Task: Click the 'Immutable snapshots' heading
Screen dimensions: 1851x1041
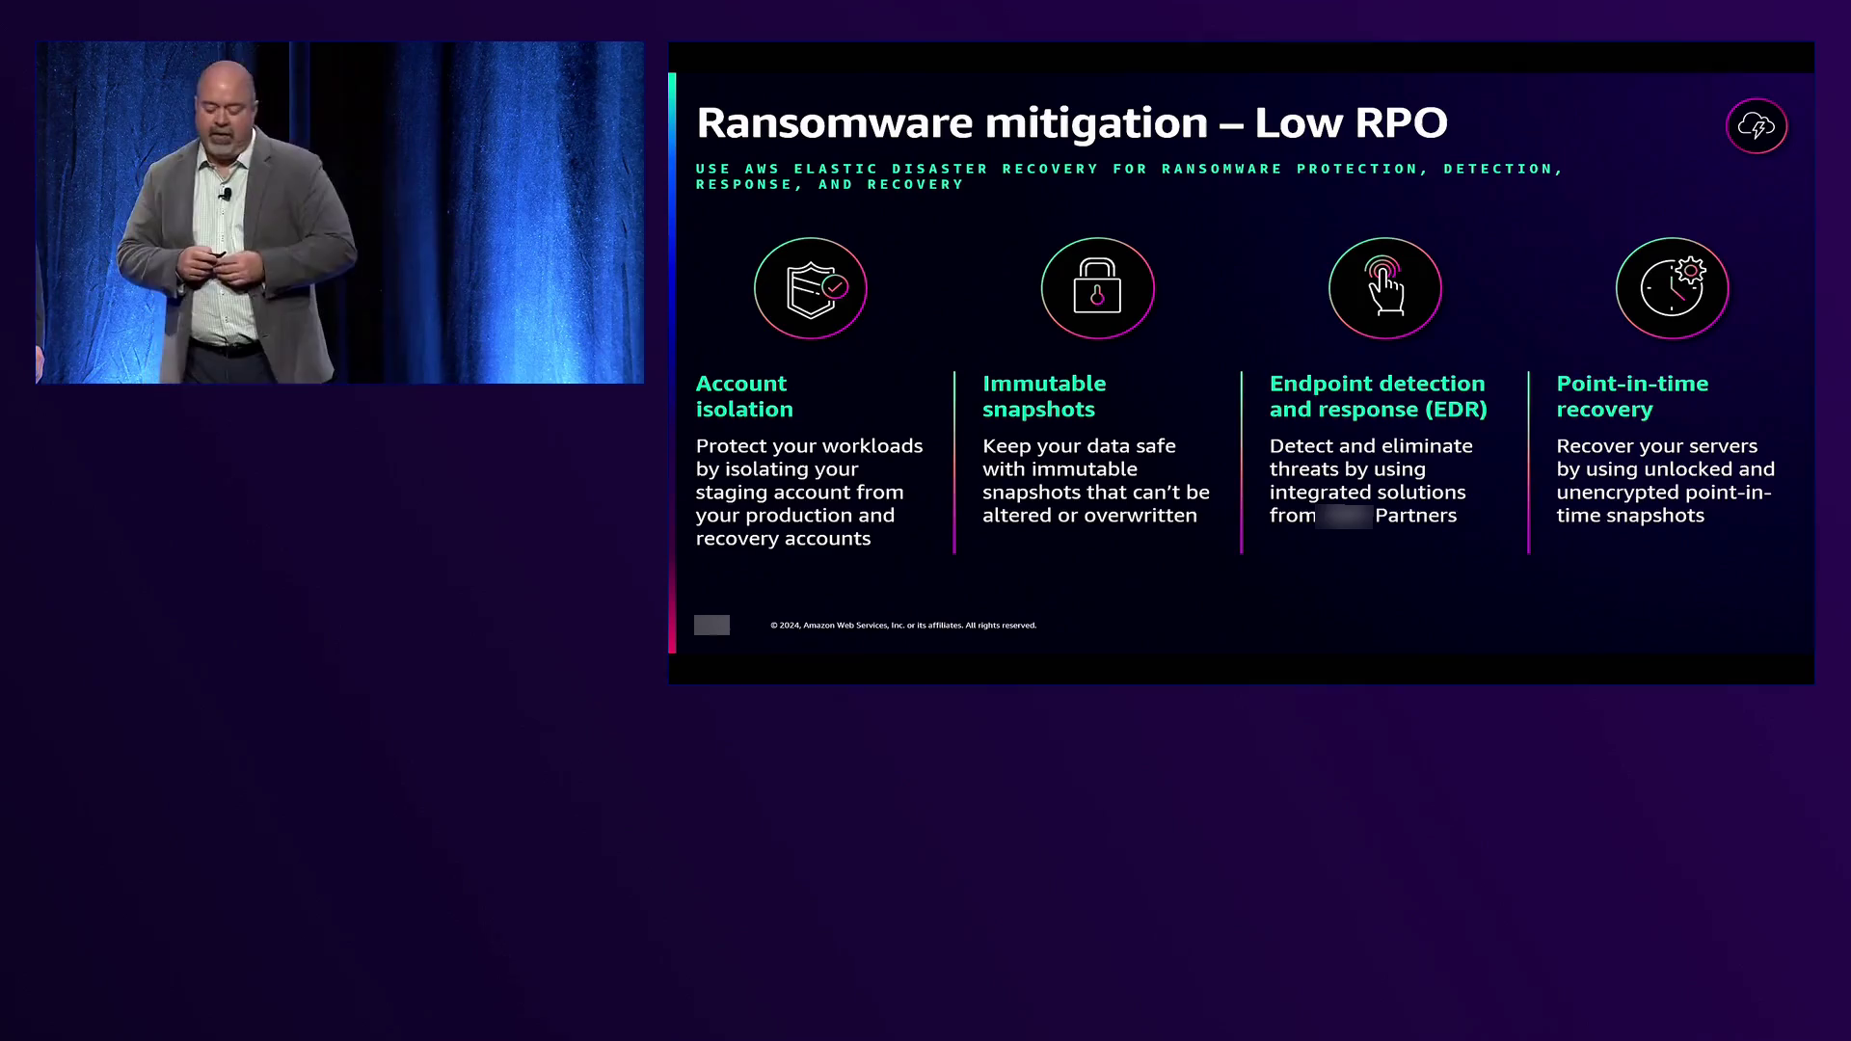Action: coord(1044,396)
